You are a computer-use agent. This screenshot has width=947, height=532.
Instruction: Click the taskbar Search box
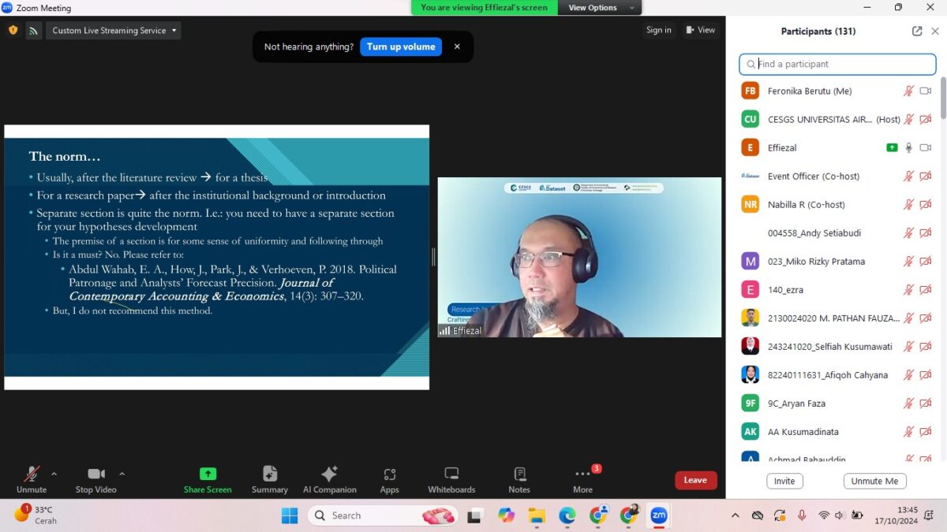(384, 515)
